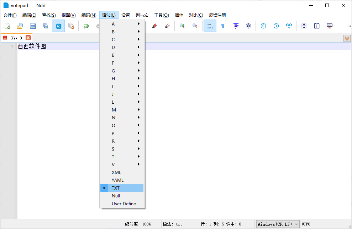352x229 pixels.
Task: Click the previous position left-arrow icon
Action: pos(263,26)
